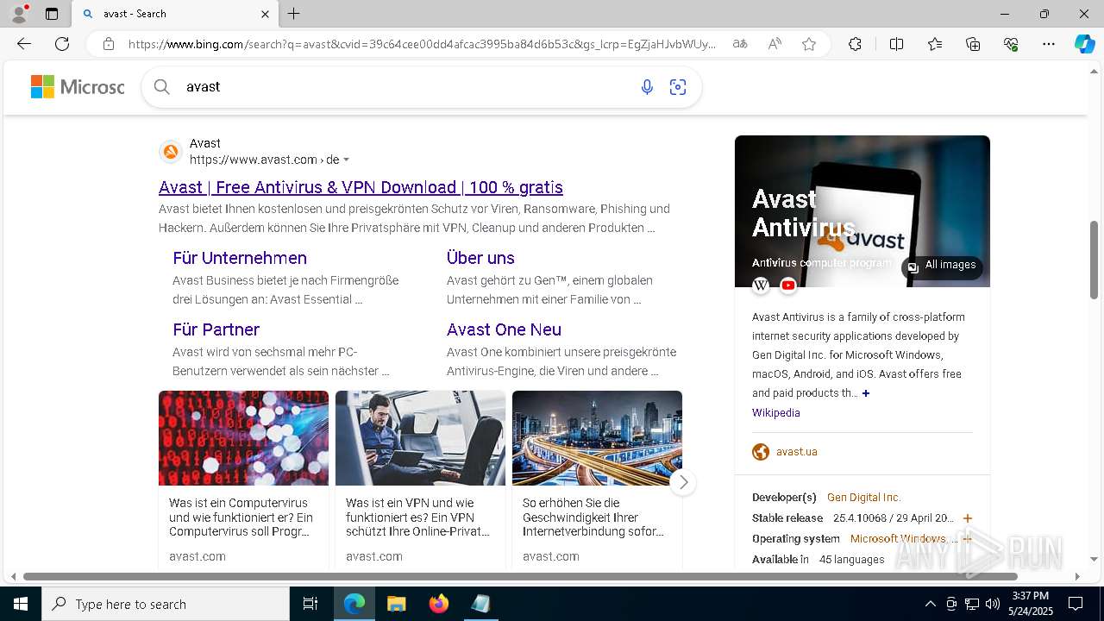Open VPN article thumbnail
1104x621 pixels.
[420, 438]
